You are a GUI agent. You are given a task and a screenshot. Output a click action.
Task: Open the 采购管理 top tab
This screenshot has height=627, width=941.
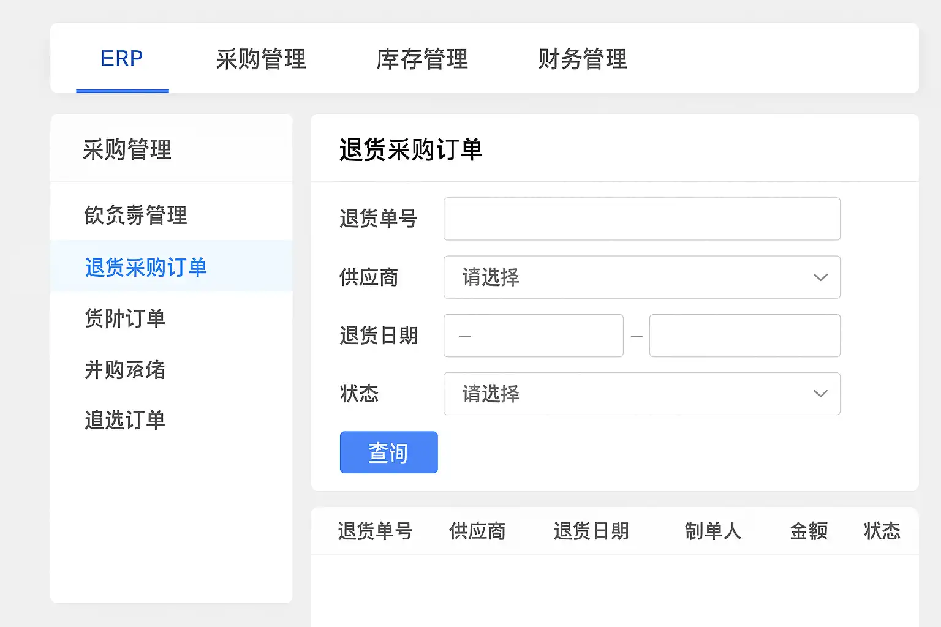coord(261,59)
